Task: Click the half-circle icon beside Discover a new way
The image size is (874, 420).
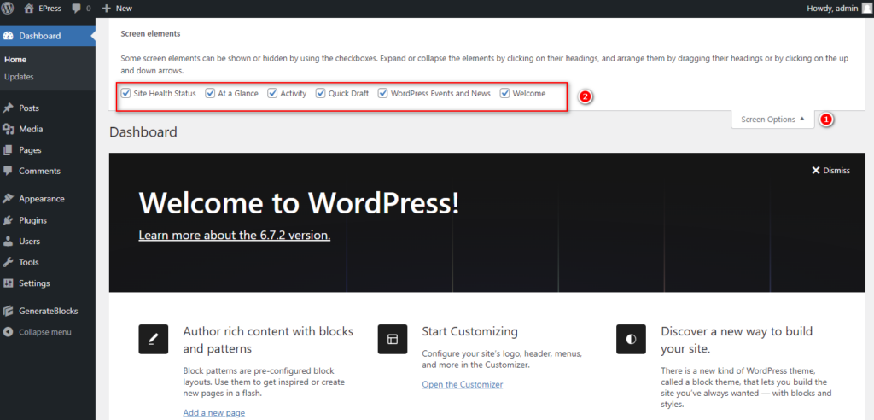Action: pos(631,339)
